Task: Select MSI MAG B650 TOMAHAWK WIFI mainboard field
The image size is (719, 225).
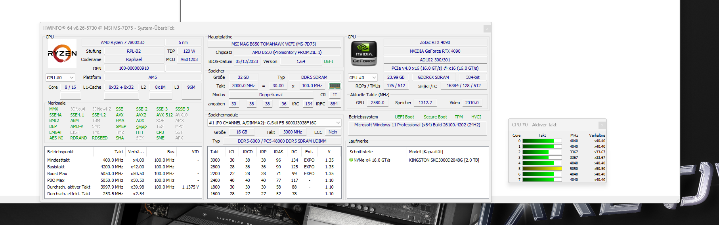Action: 273,44
